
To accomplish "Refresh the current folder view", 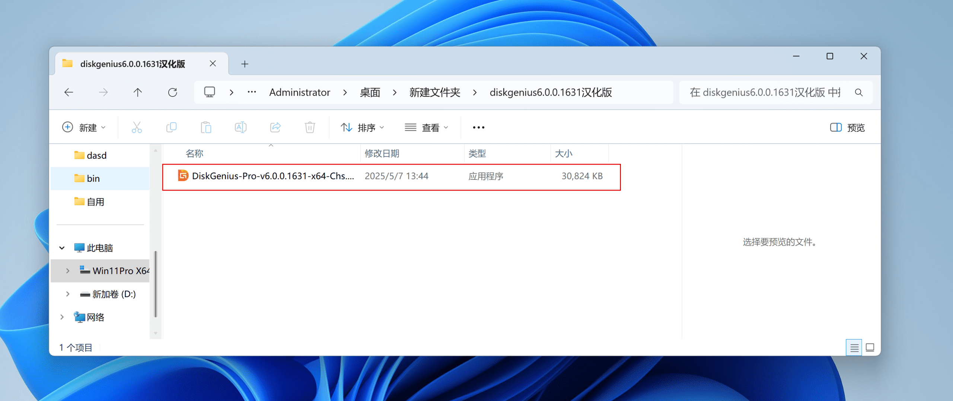I will pyautogui.click(x=172, y=92).
